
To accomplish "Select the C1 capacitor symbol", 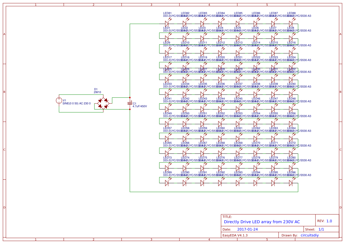I will 130,103.
